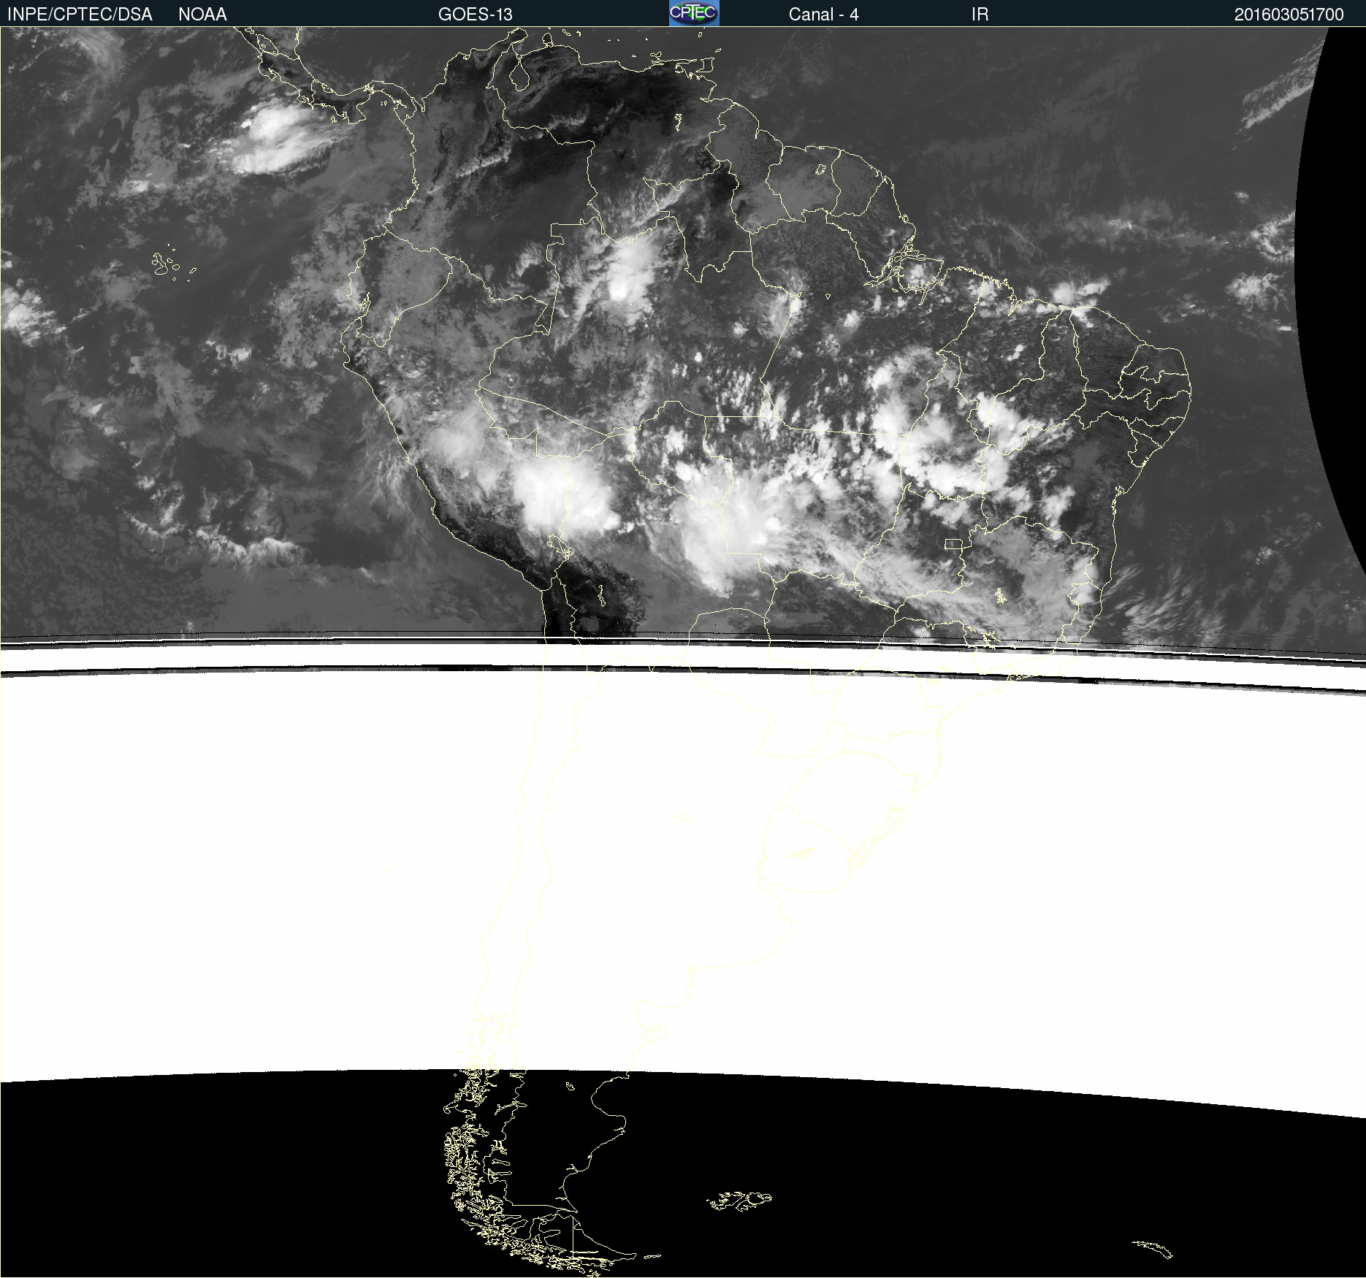Click the GOES-13 satellite label

coord(476,15)
